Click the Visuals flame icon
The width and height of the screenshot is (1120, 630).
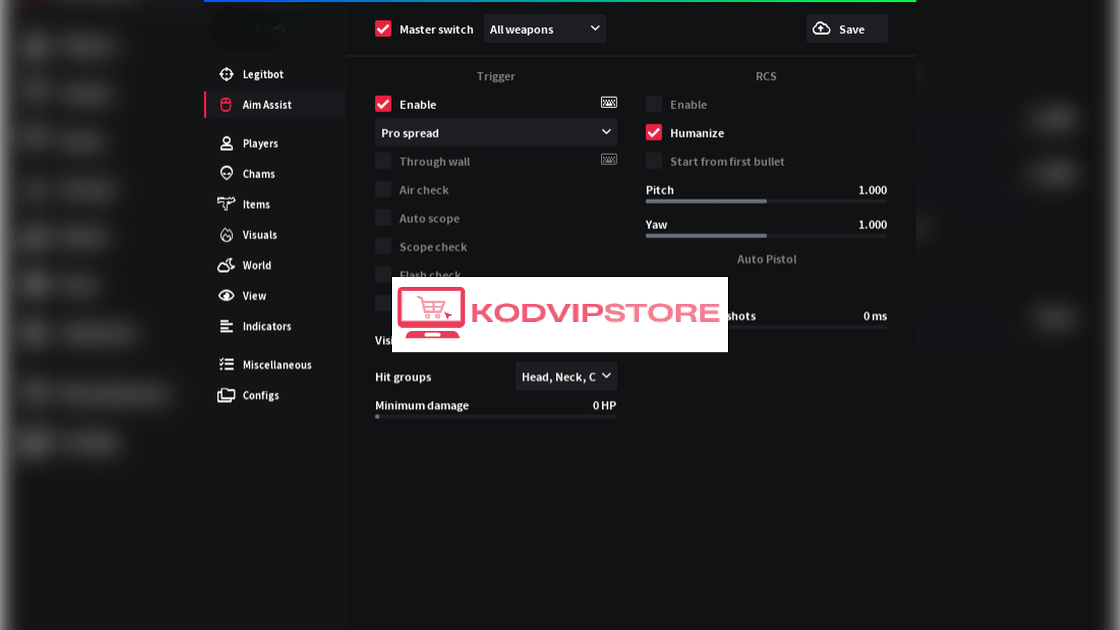click(226, 235)
